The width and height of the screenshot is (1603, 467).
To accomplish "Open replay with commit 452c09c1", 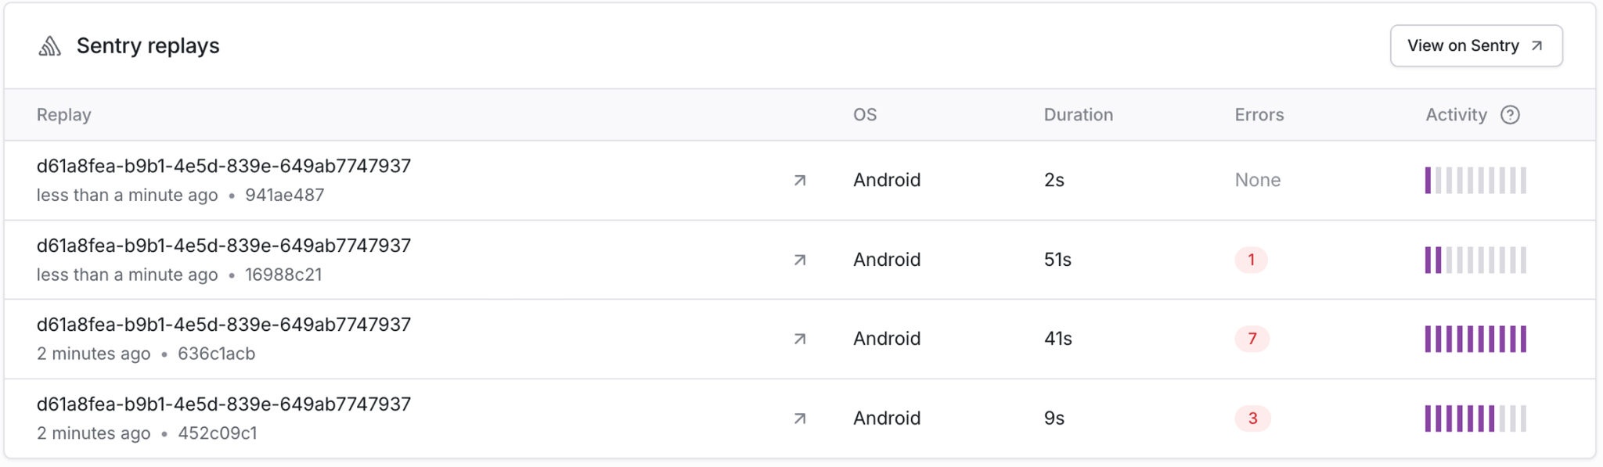I will click(223, 404).
